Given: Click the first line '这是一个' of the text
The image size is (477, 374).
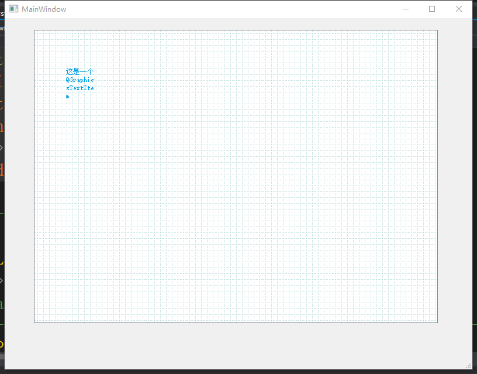Looking at the screenshot, I should coord(79,71).
